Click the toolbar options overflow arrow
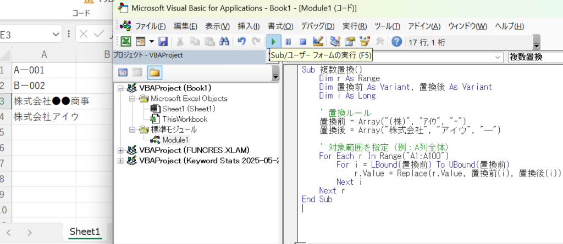 [x=537, y=42]
